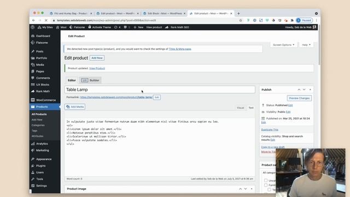
Task: Open Chrome three-dot menu
Action: tap(316, 20)
